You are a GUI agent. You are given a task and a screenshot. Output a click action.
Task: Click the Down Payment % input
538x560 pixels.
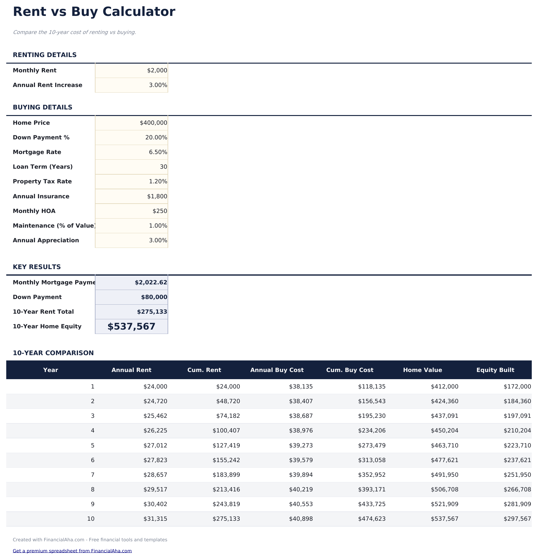131,138
